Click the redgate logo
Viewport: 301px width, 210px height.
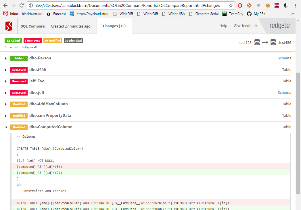click(279, 26)
